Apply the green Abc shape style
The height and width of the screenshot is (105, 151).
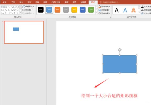(91, 10)
